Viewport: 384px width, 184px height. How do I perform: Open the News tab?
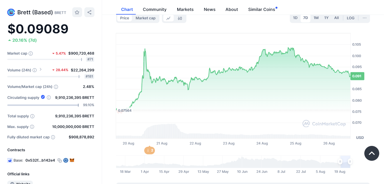210,10
